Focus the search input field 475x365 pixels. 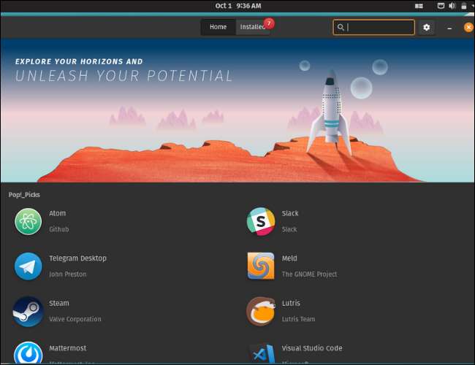pyautogui.click(x=374, y=27)
